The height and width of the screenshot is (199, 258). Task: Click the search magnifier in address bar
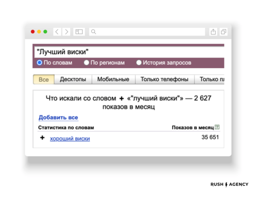(93, 31)
